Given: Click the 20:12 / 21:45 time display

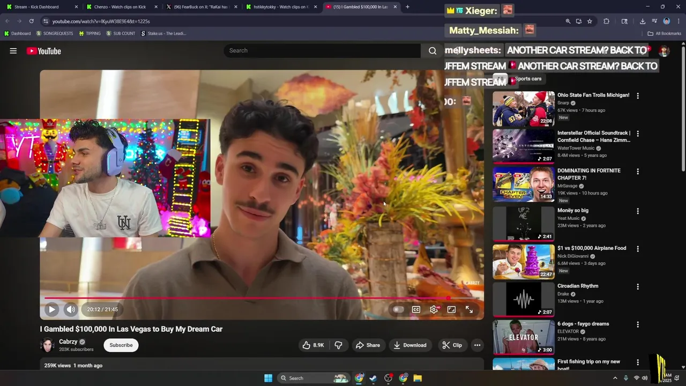Looking at the screenshot, I should click(x=102, y=309).
